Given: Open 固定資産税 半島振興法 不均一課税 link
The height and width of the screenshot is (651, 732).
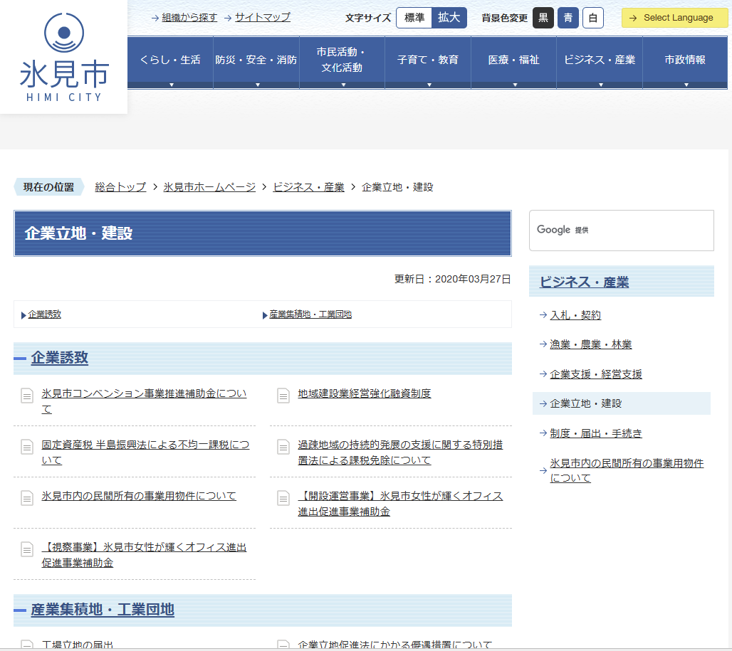Looking at the screenshot, I should pyautogui.click(x=145, y=452).
